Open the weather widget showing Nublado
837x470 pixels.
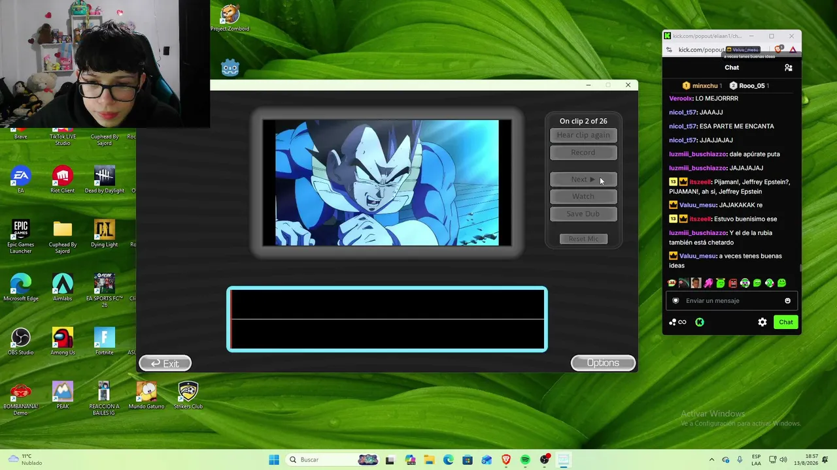click(x=25, y=460)
